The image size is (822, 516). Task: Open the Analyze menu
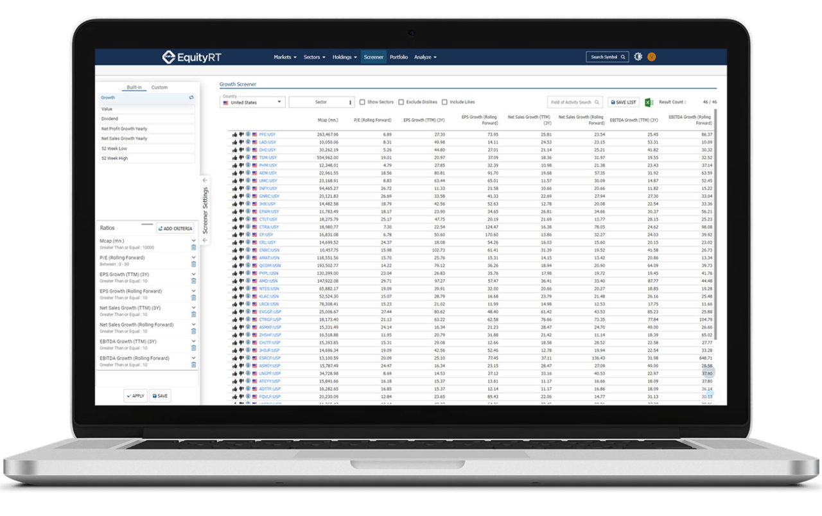coord(424,56)
